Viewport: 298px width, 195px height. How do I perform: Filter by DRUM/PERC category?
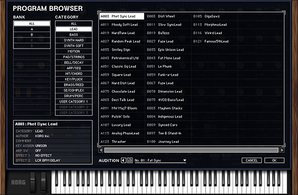pos(74,96)
